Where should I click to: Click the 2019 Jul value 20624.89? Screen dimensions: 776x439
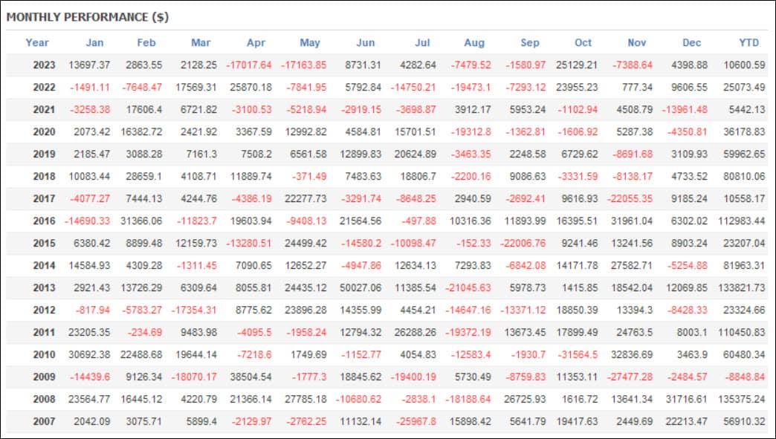tap(416, 154)
